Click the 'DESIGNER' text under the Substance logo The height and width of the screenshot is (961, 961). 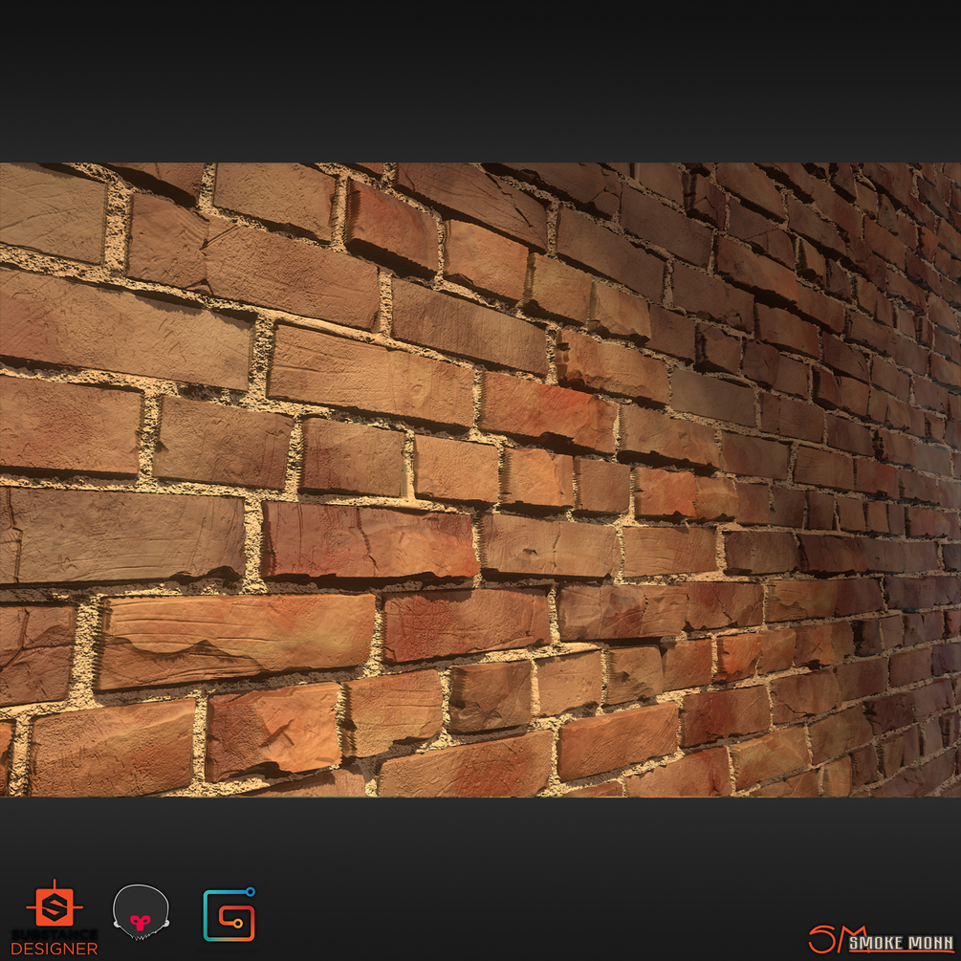54,949
